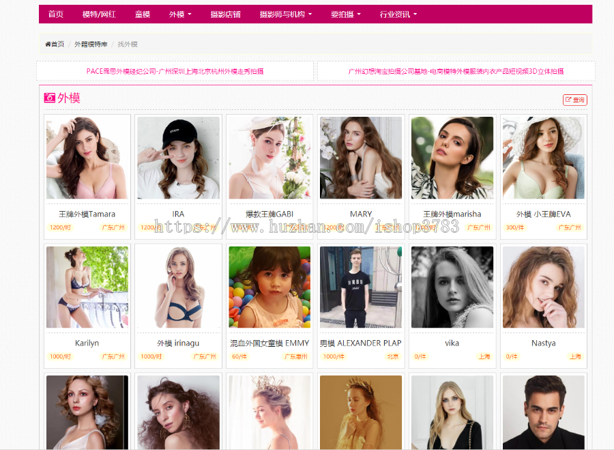Open the 王牌外模marisha photo
Image resolution: width=614 pixels, height=450 pixels.
point(452,158)
